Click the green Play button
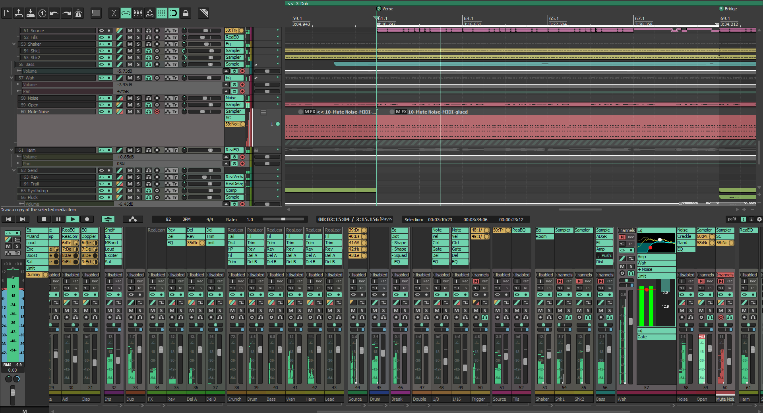Screen dimensions: 763x413 (x=73, y=219)
